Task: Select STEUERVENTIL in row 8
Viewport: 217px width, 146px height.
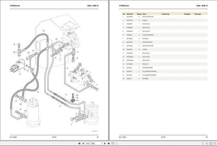Action: click(x=148, y=42)
